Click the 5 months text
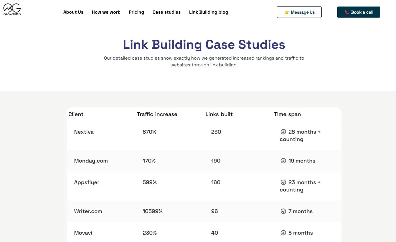The height and width of the screenshot is (242, 396). (x=300, y=233)
